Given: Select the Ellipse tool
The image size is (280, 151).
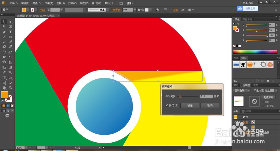Looking at the screenshot, I should 10,37.
